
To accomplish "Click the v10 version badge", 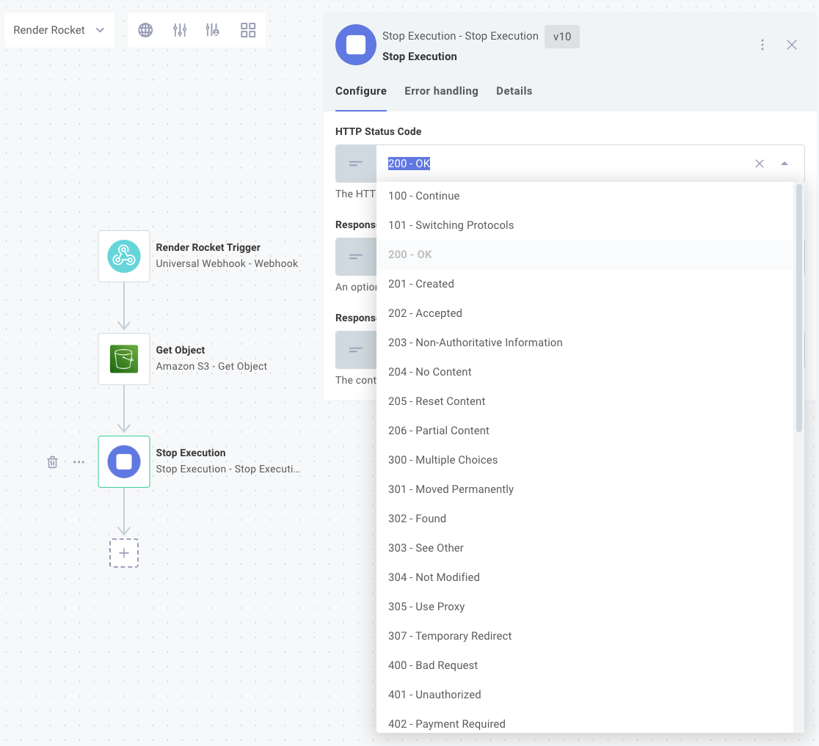I will [x=561, y=36].
